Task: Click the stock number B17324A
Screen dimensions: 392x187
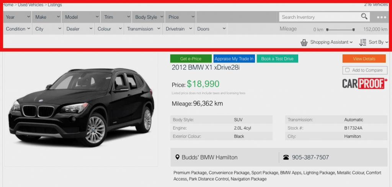Action: (353, 128)
